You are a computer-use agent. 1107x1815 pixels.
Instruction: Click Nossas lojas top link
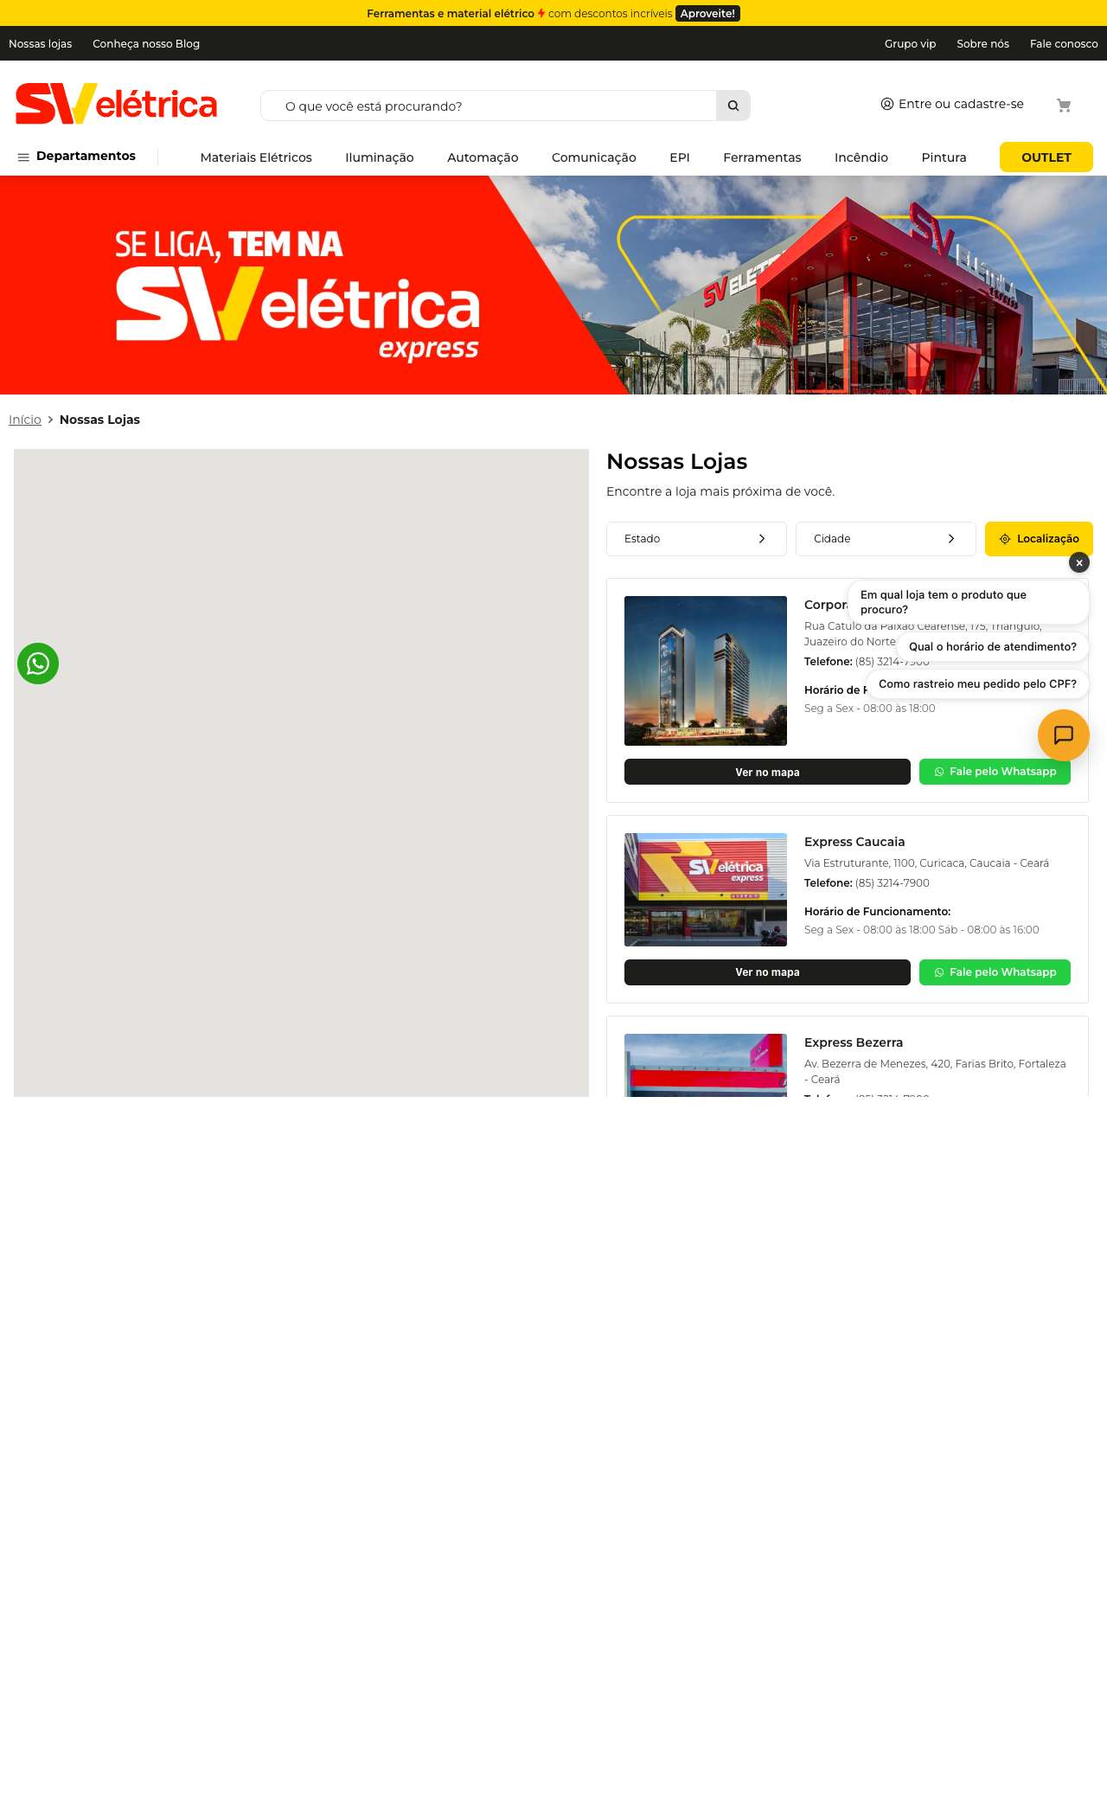click(41, 44)
